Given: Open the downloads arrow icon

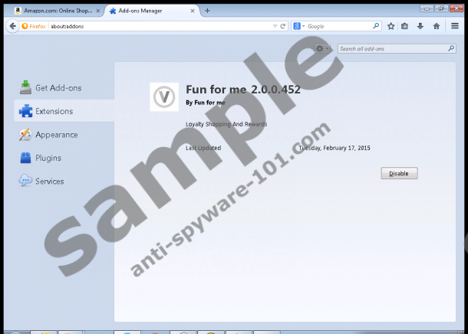Looking at the screenshot, I should (420, 26).
